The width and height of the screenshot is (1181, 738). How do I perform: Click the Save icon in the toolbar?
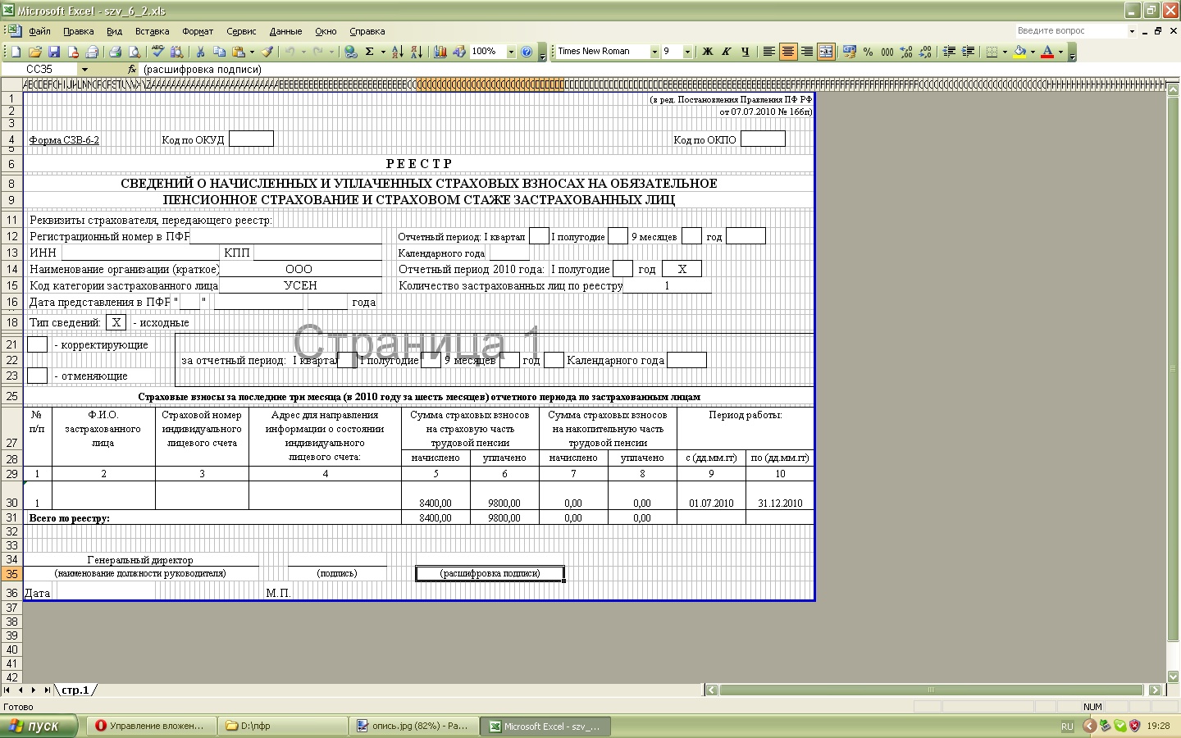54,52
